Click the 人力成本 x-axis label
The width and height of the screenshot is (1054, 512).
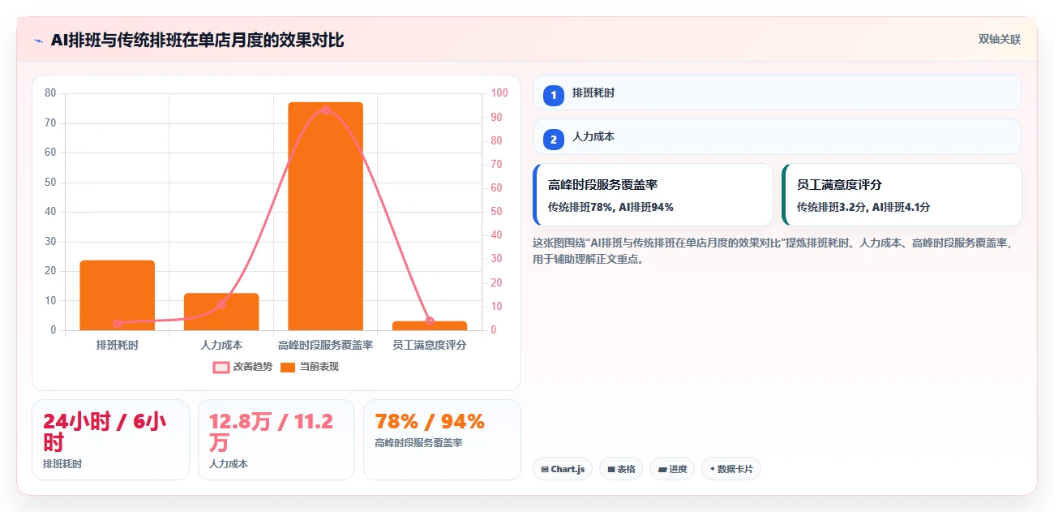[x=221, y=345]
